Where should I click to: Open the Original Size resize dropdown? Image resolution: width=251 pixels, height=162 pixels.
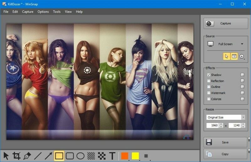(x=243, y=117)
